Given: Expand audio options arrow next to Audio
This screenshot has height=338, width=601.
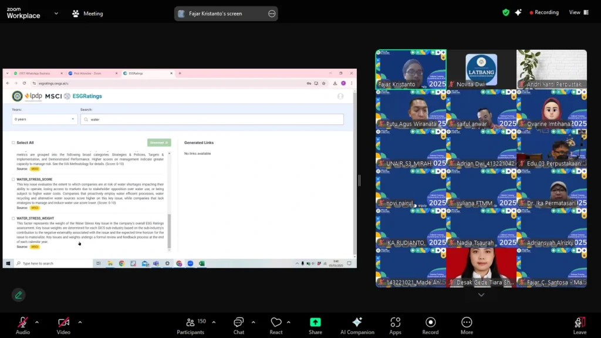Looking at the screenshot, I should click(37, 322).
